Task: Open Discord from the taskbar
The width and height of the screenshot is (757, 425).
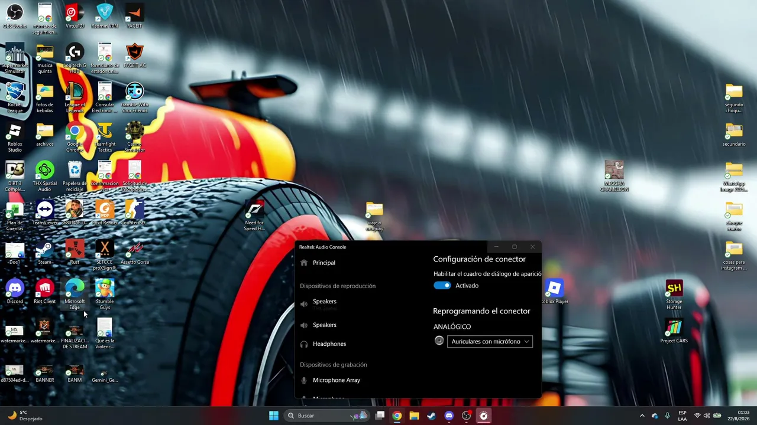Action: pos(449,416)
